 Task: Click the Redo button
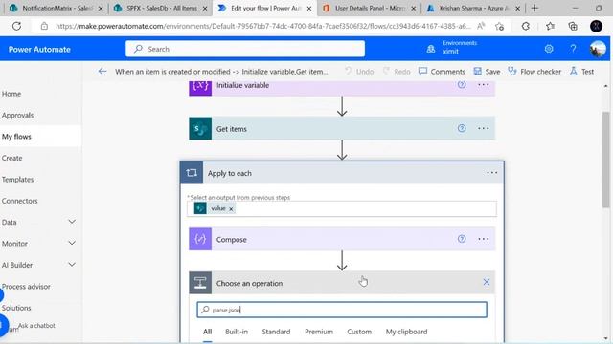click(x=397, y=72)
